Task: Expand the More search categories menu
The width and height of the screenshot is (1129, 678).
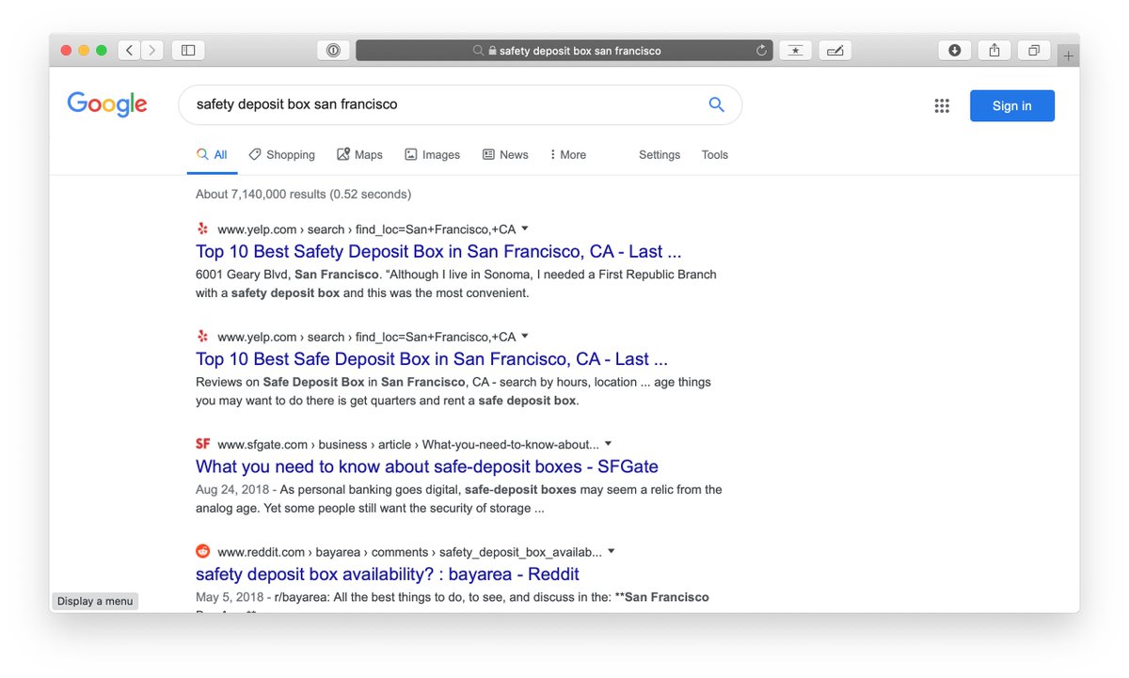Action: click(x=568, y=155)
